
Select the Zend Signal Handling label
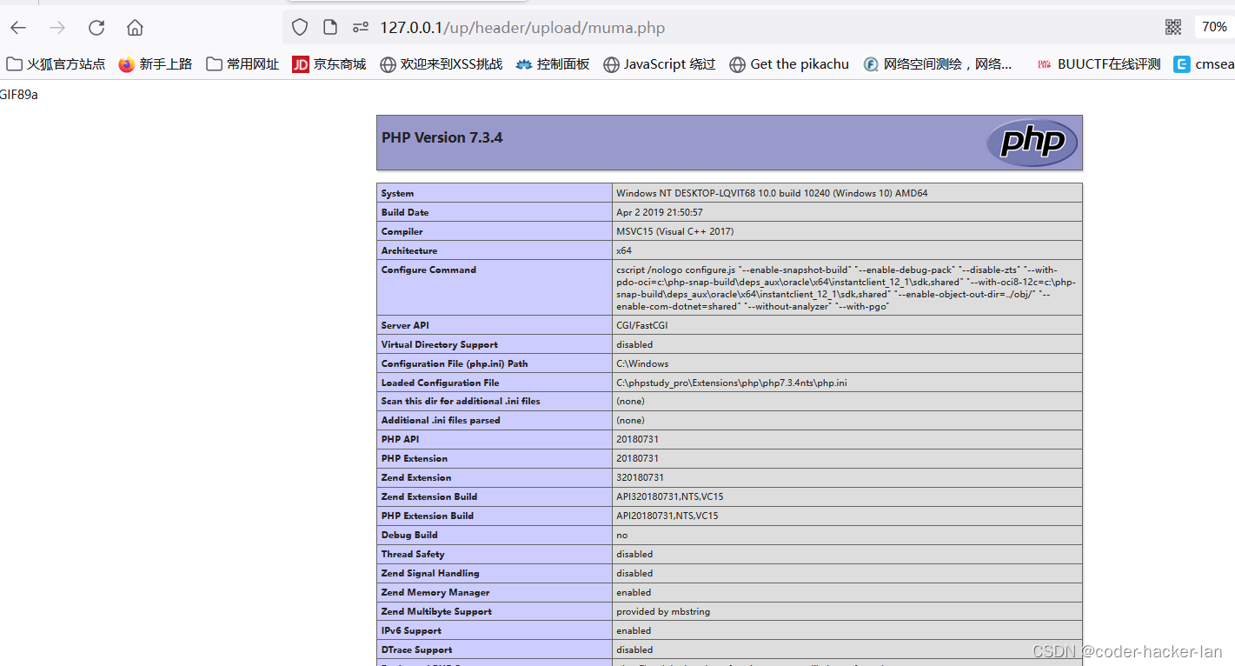coord(430,573)
